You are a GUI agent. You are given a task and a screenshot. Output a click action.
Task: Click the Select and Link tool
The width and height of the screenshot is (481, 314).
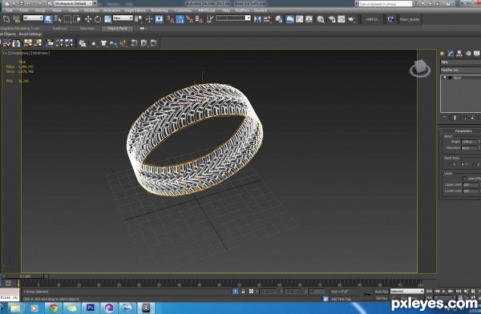6,19
